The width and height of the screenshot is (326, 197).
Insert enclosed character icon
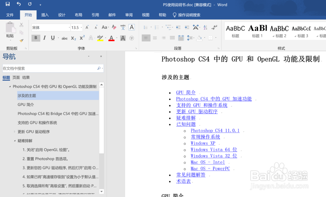click(132, 38)
